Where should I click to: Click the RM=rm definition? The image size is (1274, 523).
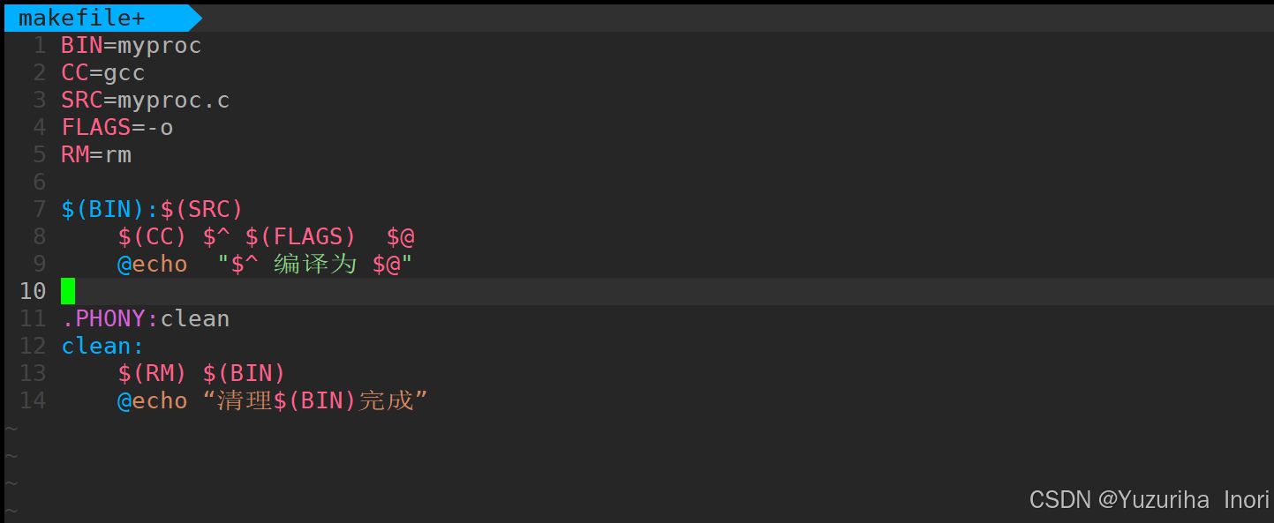point(96,154)
